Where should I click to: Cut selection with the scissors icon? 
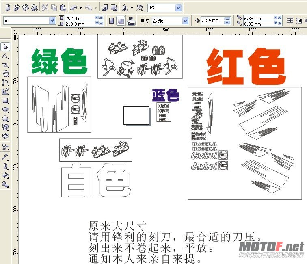coord(45,8)
